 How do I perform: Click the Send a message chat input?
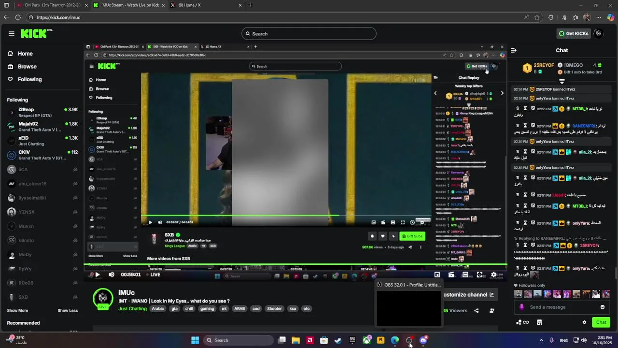point(562,307)
